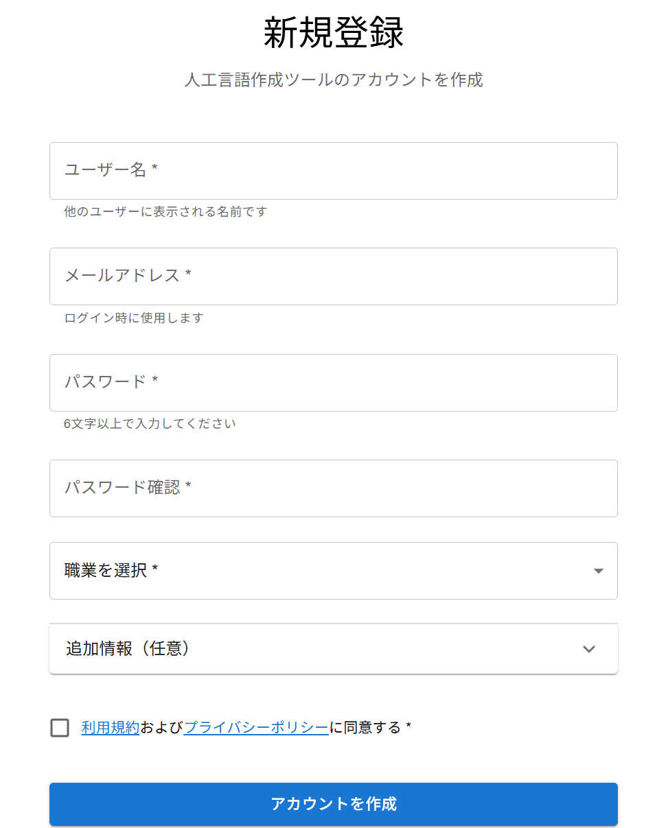Screen dimensions: 668x828
Task: Focus the ユーザー名 input field
Action: pos(334,171)
